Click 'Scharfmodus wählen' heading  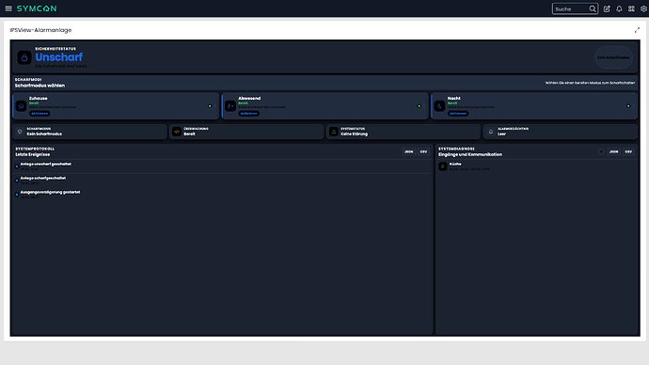(40, 86)
